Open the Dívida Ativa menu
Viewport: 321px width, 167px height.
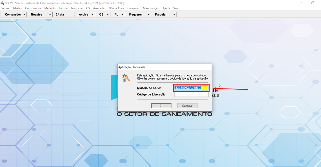[x=116, y=8]
